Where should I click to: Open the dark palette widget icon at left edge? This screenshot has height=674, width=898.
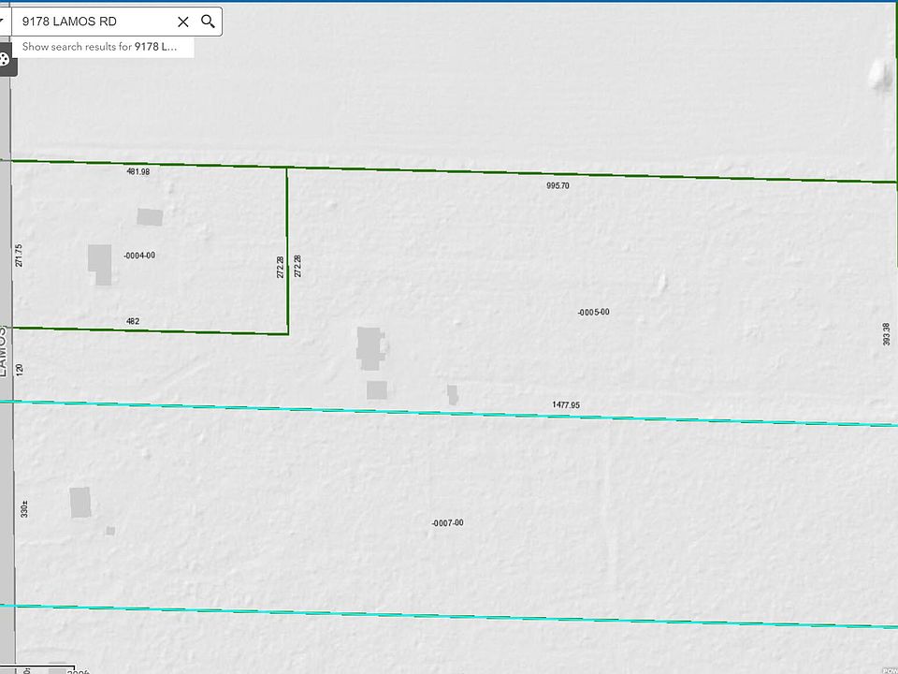coord(5,60)
